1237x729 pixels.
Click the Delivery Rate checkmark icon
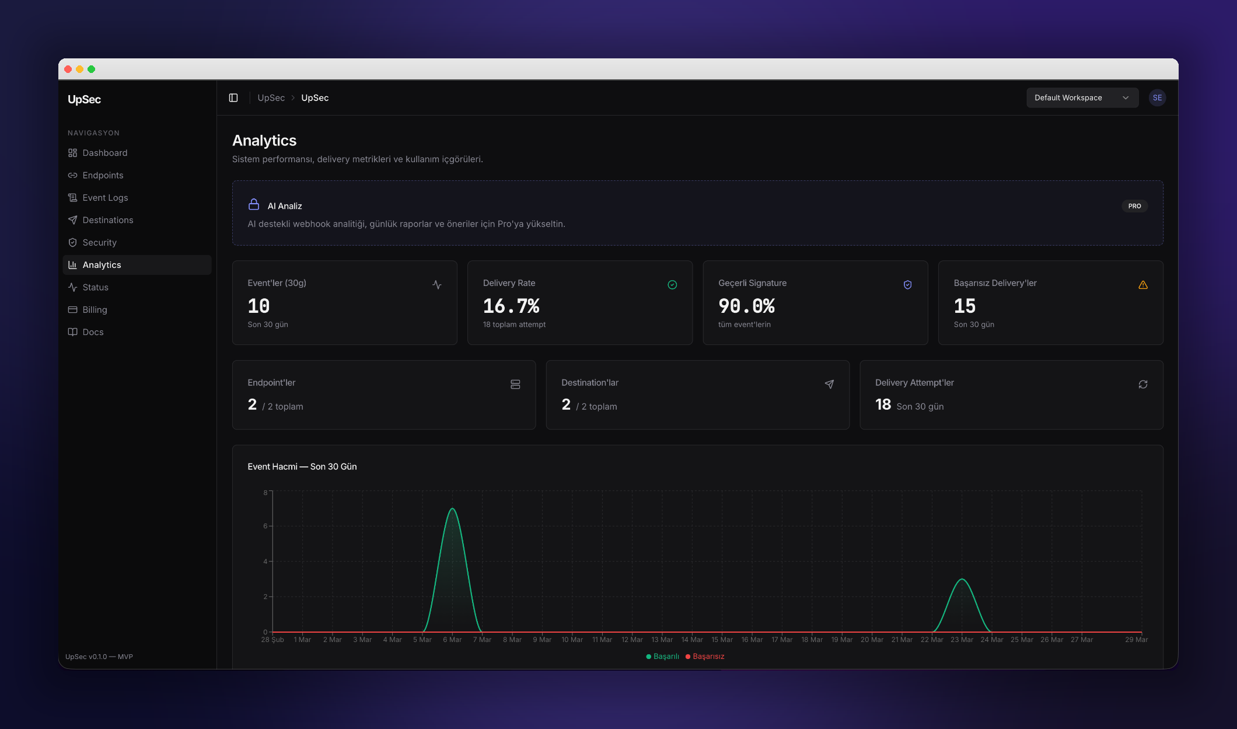672,285
